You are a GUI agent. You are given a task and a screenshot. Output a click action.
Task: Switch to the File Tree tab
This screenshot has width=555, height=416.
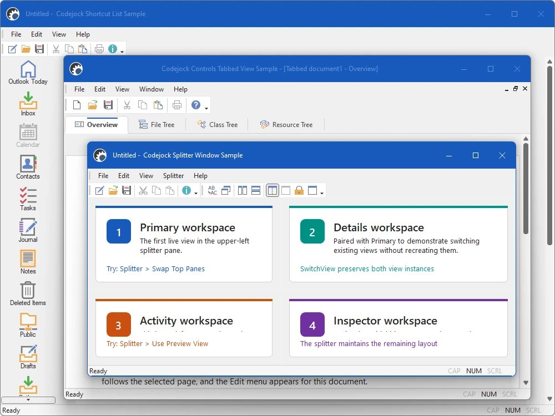(x=157, y=124)
